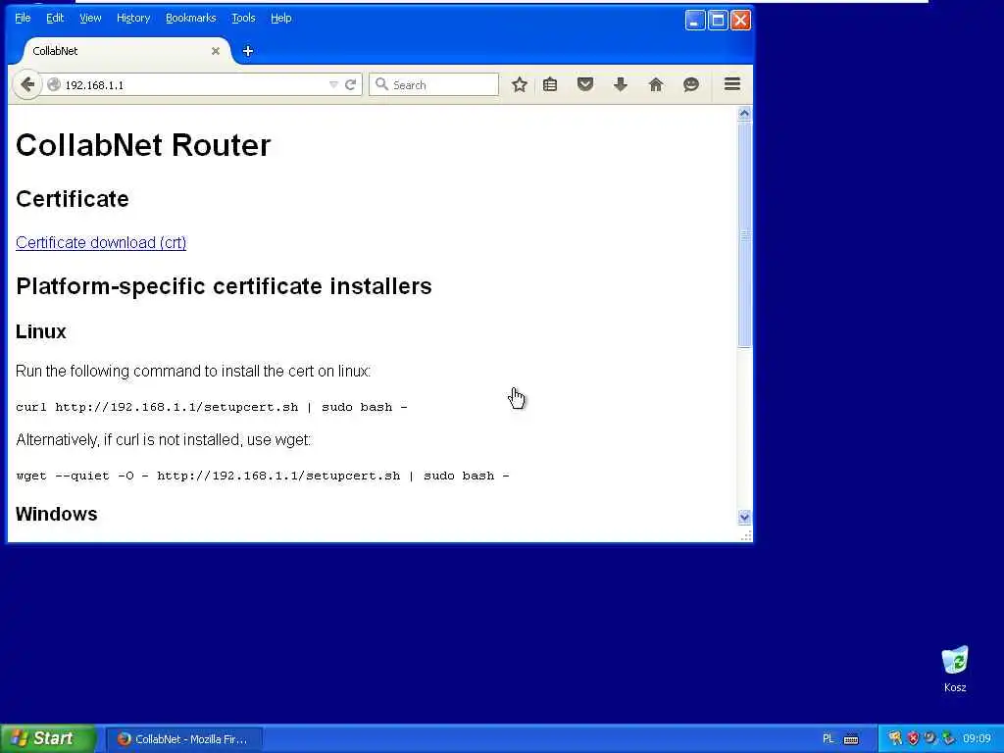Close the CollabNet tab
Viewport: 1004px width, 753px height.
216,51
